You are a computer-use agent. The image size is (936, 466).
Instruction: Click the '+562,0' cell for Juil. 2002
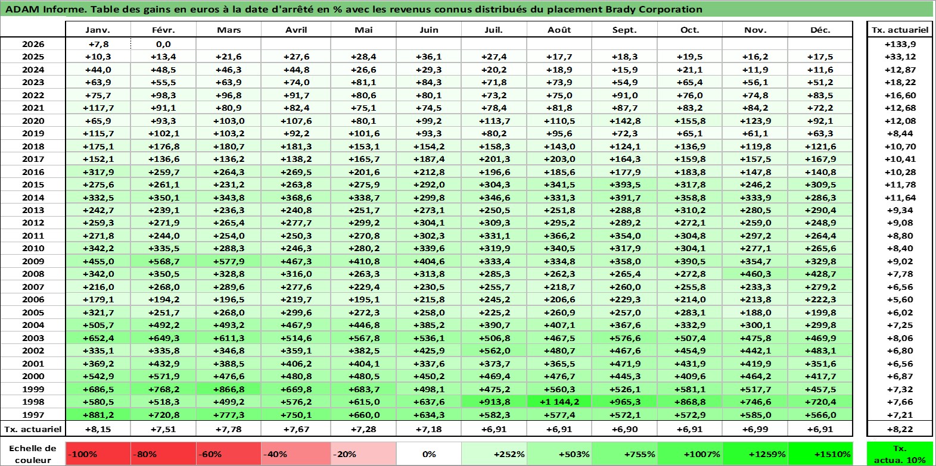[494, 351]
